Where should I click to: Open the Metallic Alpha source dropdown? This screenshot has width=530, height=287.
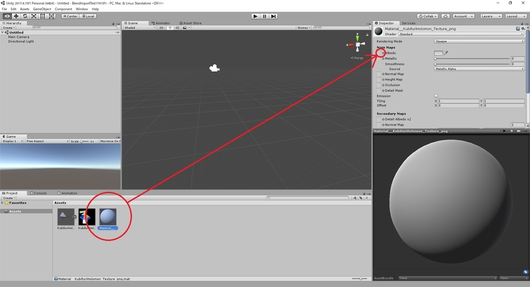tap(479, 69)
